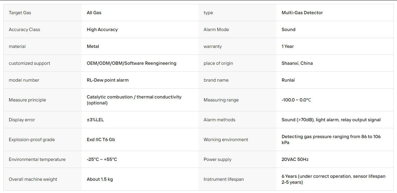Screen dimensions: 397x193
Task: Click the '±3%LEL' display error value
Action: pyautogui.click(x=95, y=120)
